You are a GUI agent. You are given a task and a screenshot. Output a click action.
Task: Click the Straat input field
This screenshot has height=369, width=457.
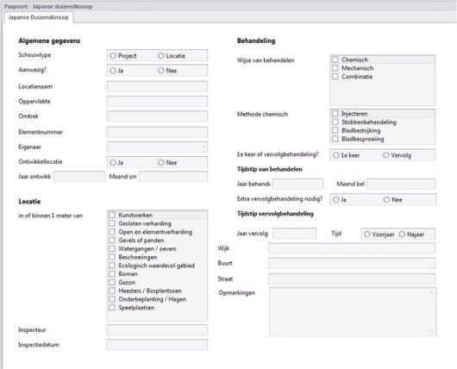pos(352,278)
